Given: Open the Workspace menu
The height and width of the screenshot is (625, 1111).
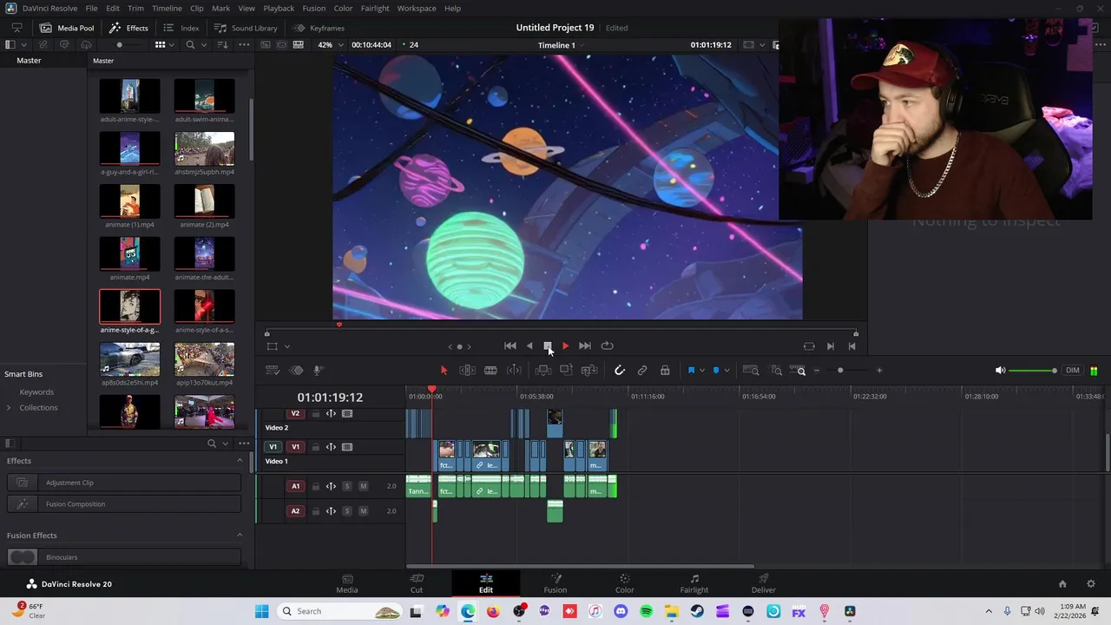Looking at the screenshot, I should (x=417, y=8).
